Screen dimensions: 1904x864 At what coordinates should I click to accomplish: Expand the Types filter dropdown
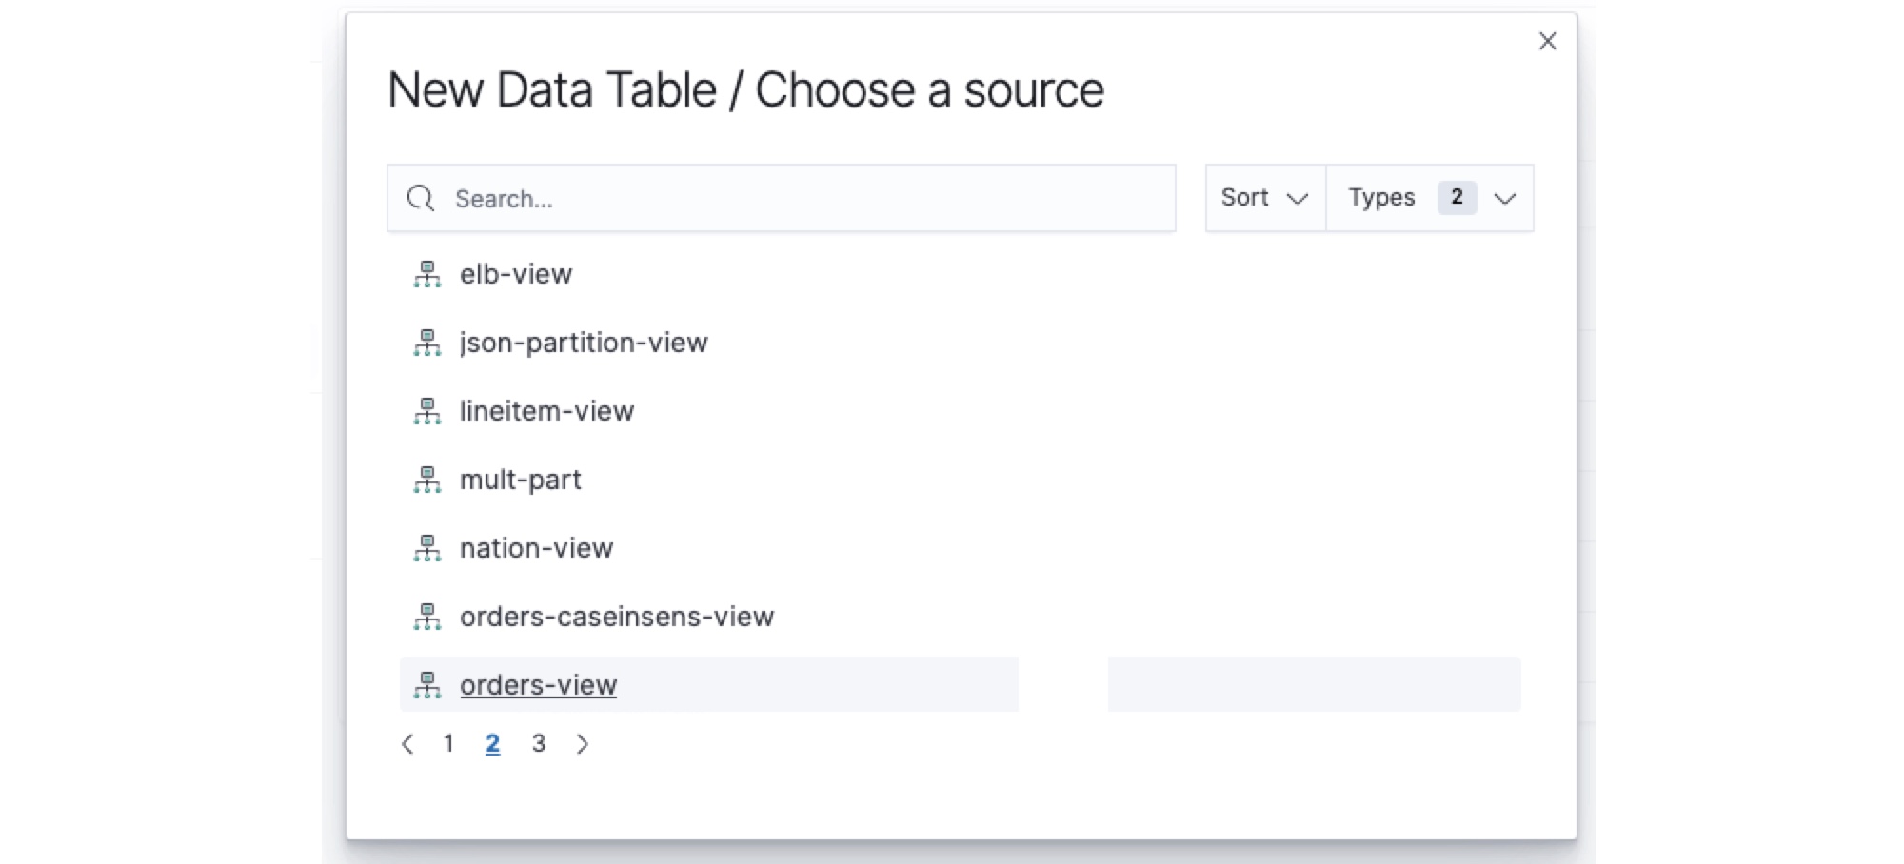coord(1430,198)
